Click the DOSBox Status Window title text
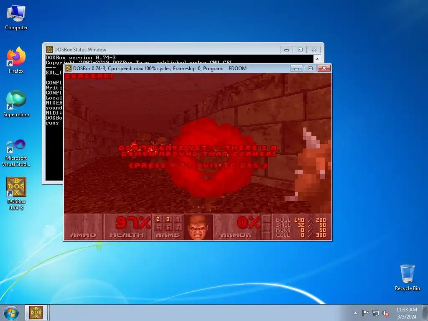The width and height of the screenshot is (428, 321). [x=80, y=50]
